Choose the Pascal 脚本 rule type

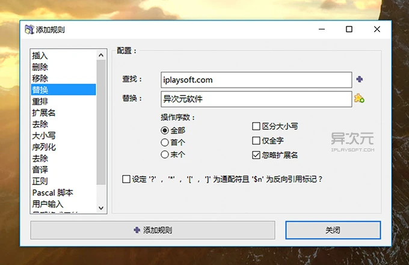52,193
